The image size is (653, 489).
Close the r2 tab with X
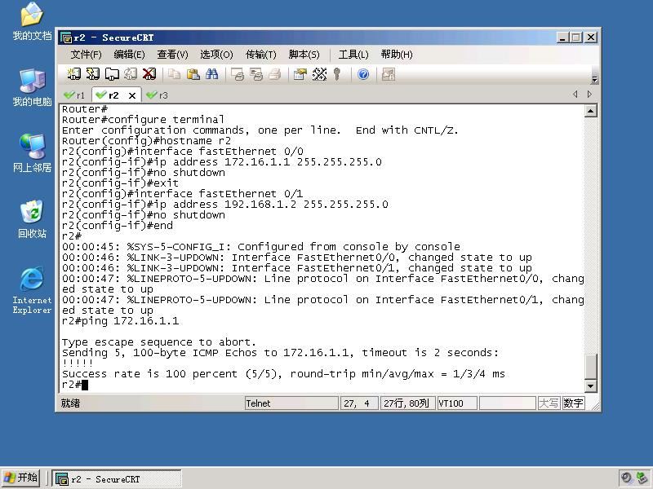click(x=132, y=95)
